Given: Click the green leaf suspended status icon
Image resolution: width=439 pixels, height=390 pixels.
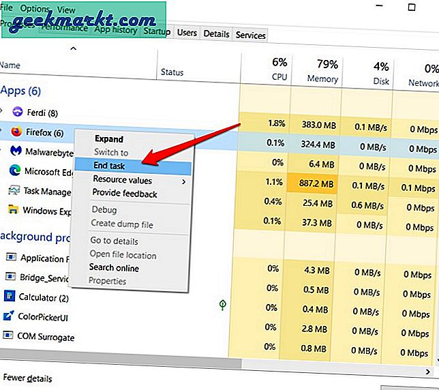Looking at the screenshot, I should pyautogui.click(x=223, y=305).
